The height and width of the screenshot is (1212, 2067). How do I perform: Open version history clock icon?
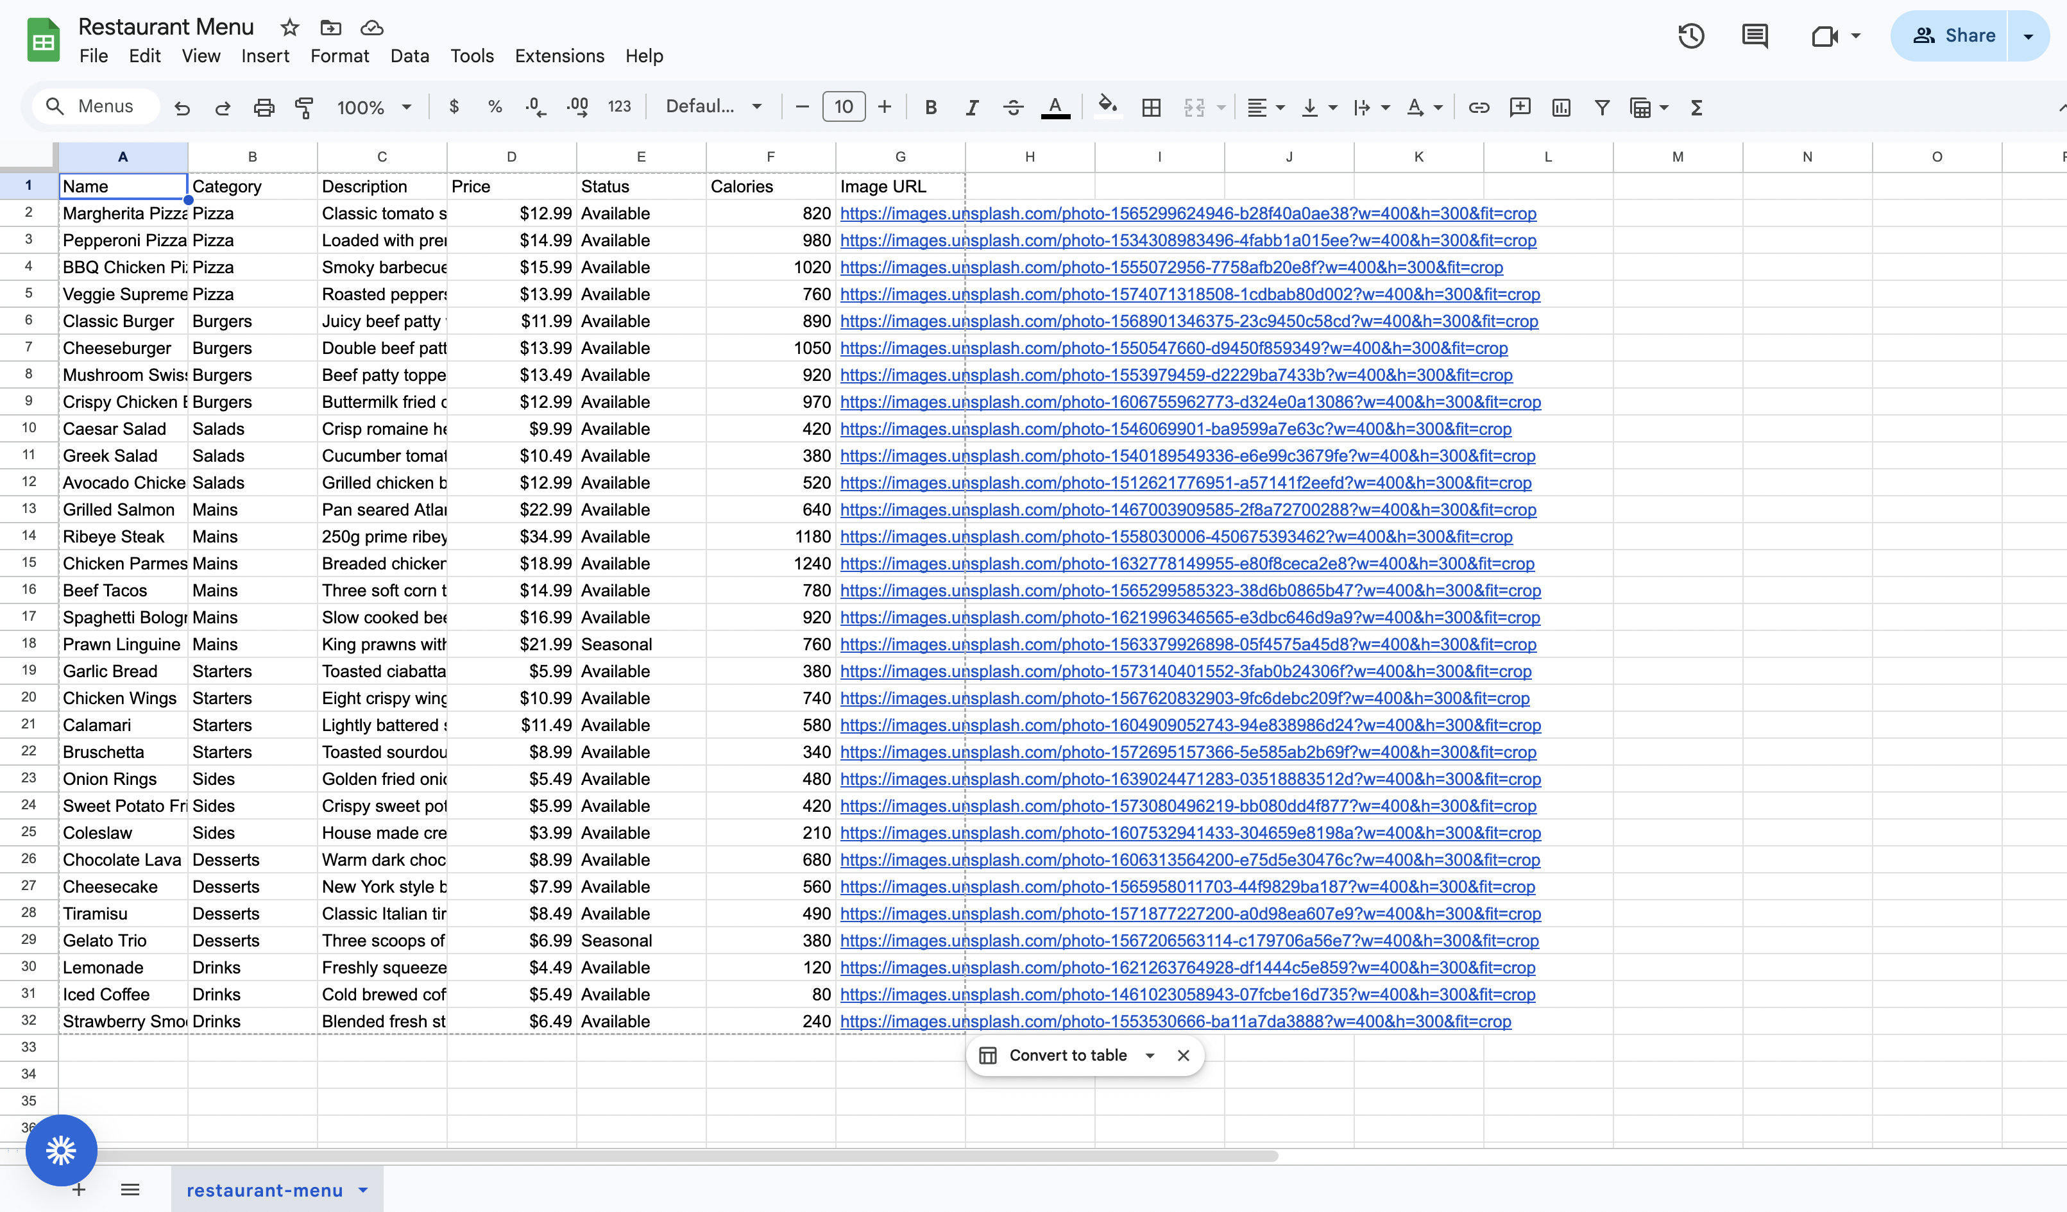point(1690,36)
